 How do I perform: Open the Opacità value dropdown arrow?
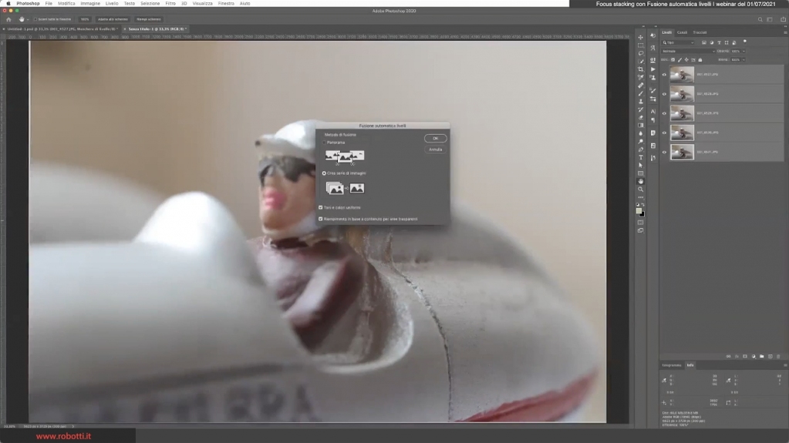pos(743,52)
